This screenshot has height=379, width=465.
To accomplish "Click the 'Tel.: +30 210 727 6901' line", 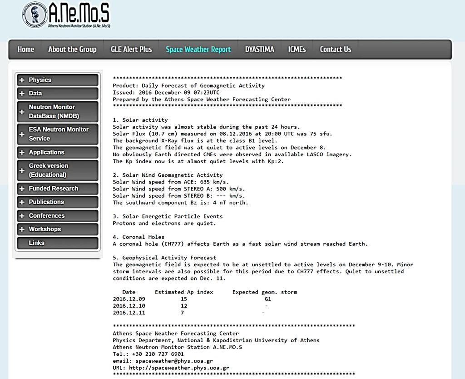I will (148, 354).
